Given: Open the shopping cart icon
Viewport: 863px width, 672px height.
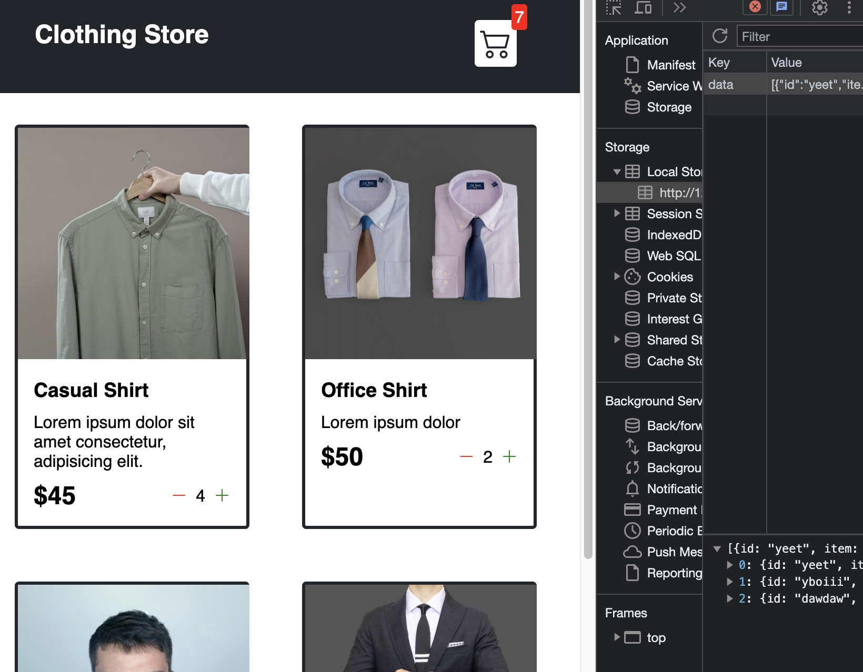Looking at the screenshot, I should pos(495,44).
